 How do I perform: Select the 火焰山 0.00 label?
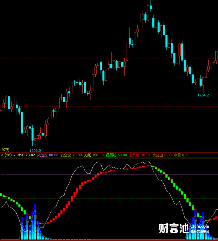point(162,155)
